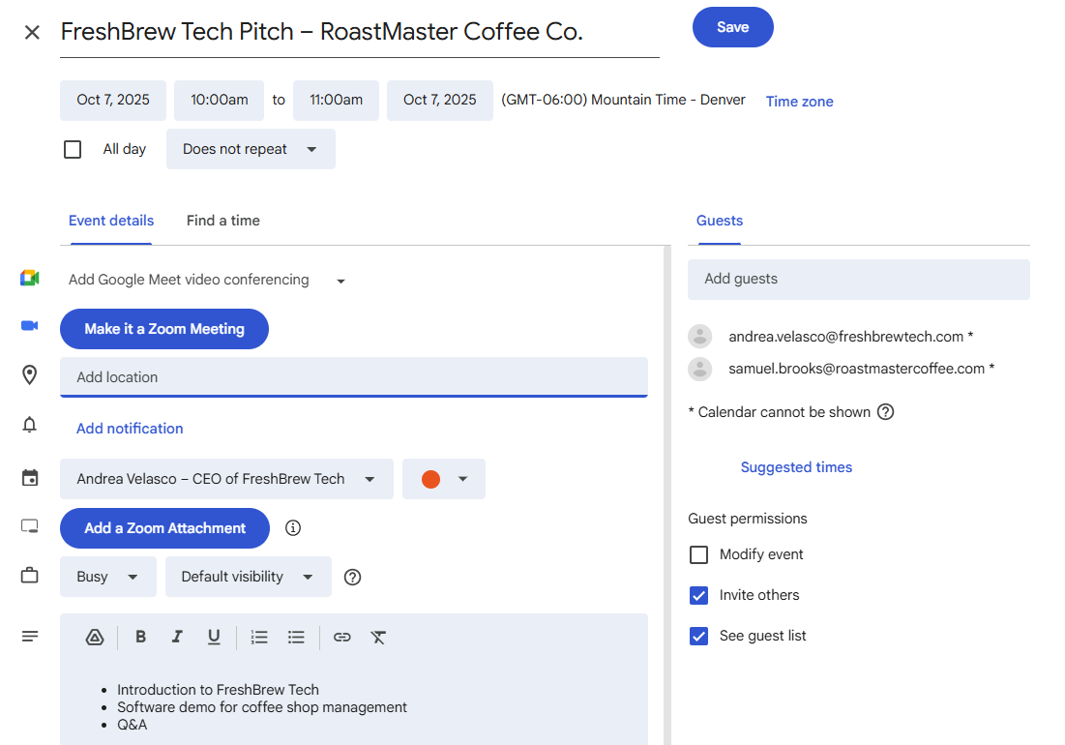Open the Default visibility dropdown

coord(248,577)
